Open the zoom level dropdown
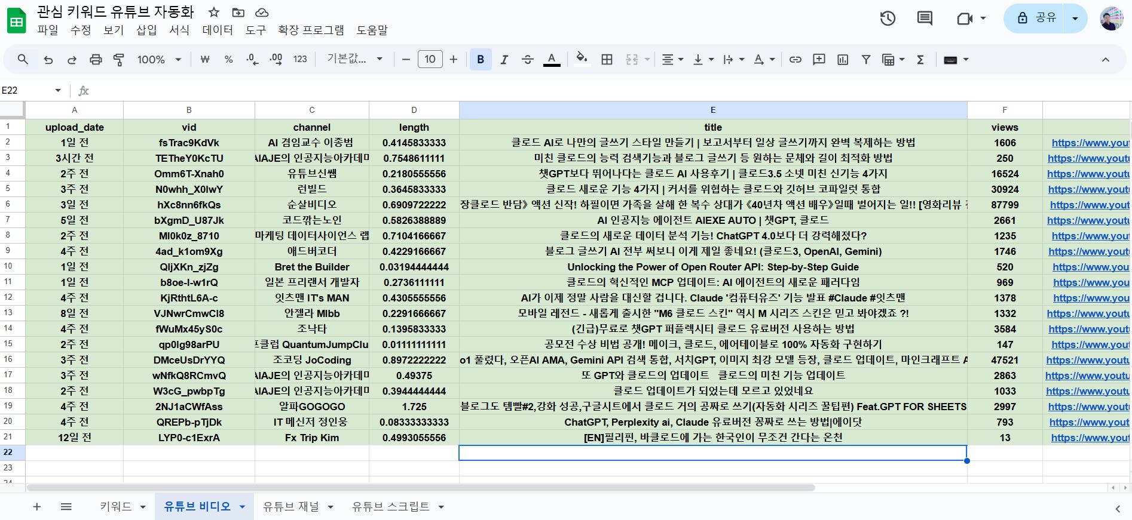Viewport: 1132px width, 520px height. (x=159, y=60)
